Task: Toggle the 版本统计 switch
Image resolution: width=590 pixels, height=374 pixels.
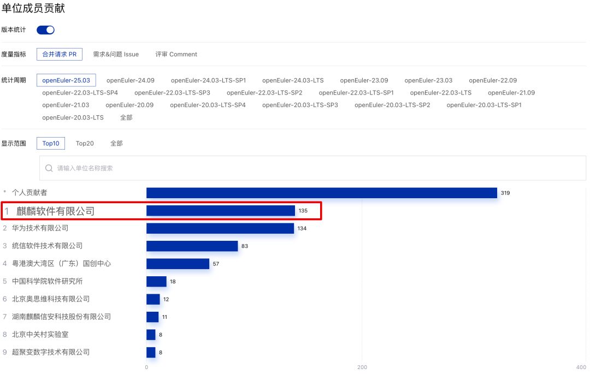Action: pyautogui.click(x=45, y=30)
